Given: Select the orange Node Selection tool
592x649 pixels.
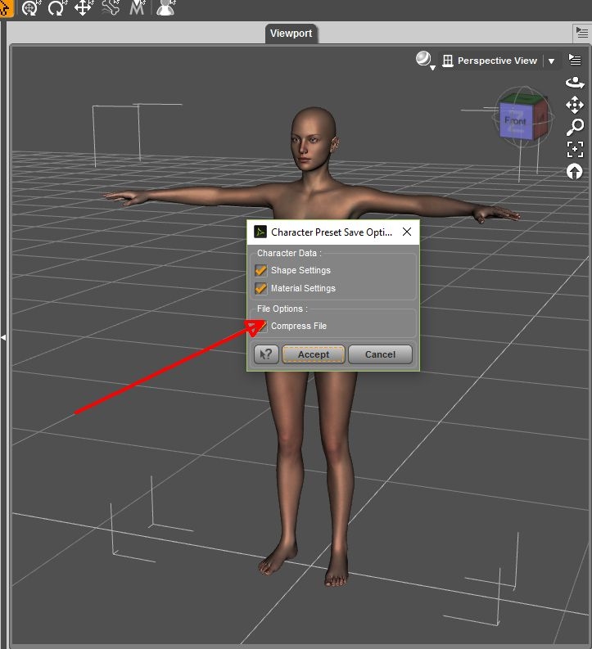Looking at the screenshot, I should point(6,8).
